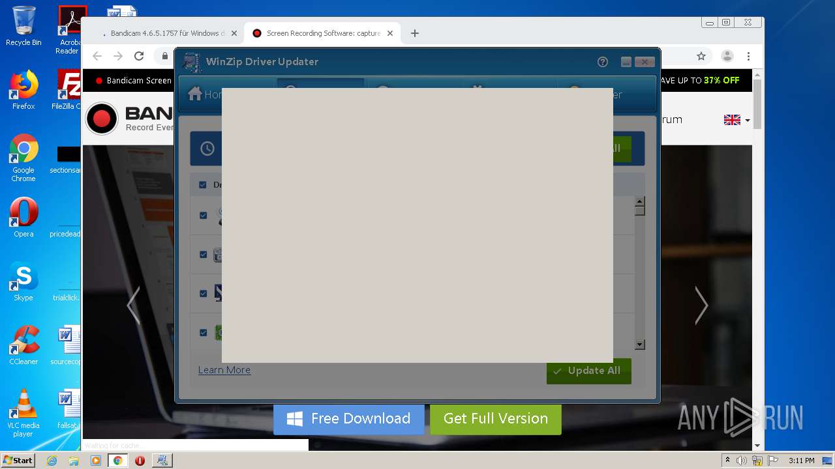The height and width of the screenshot is (469, 835).
Task: Click the Free Download button
Action: tap(349, 419)
